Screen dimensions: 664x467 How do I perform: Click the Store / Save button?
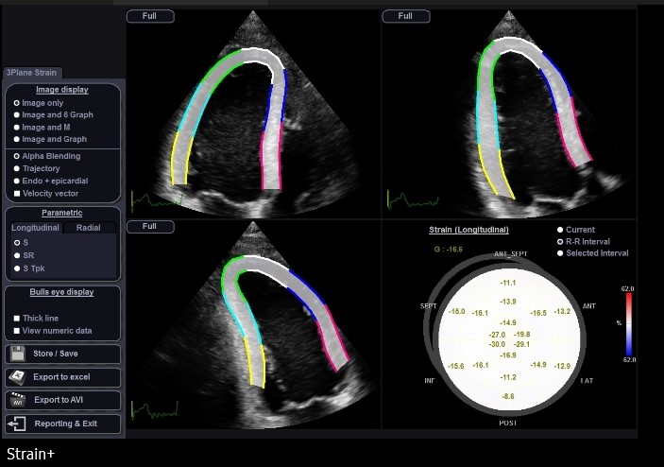tap(62, 354)
